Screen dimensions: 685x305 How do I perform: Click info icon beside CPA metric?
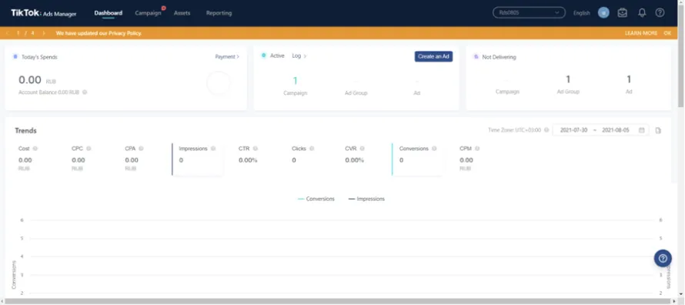142,149
